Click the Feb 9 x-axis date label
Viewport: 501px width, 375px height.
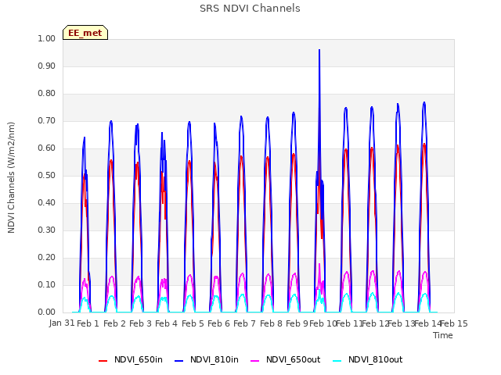(297, 323)
